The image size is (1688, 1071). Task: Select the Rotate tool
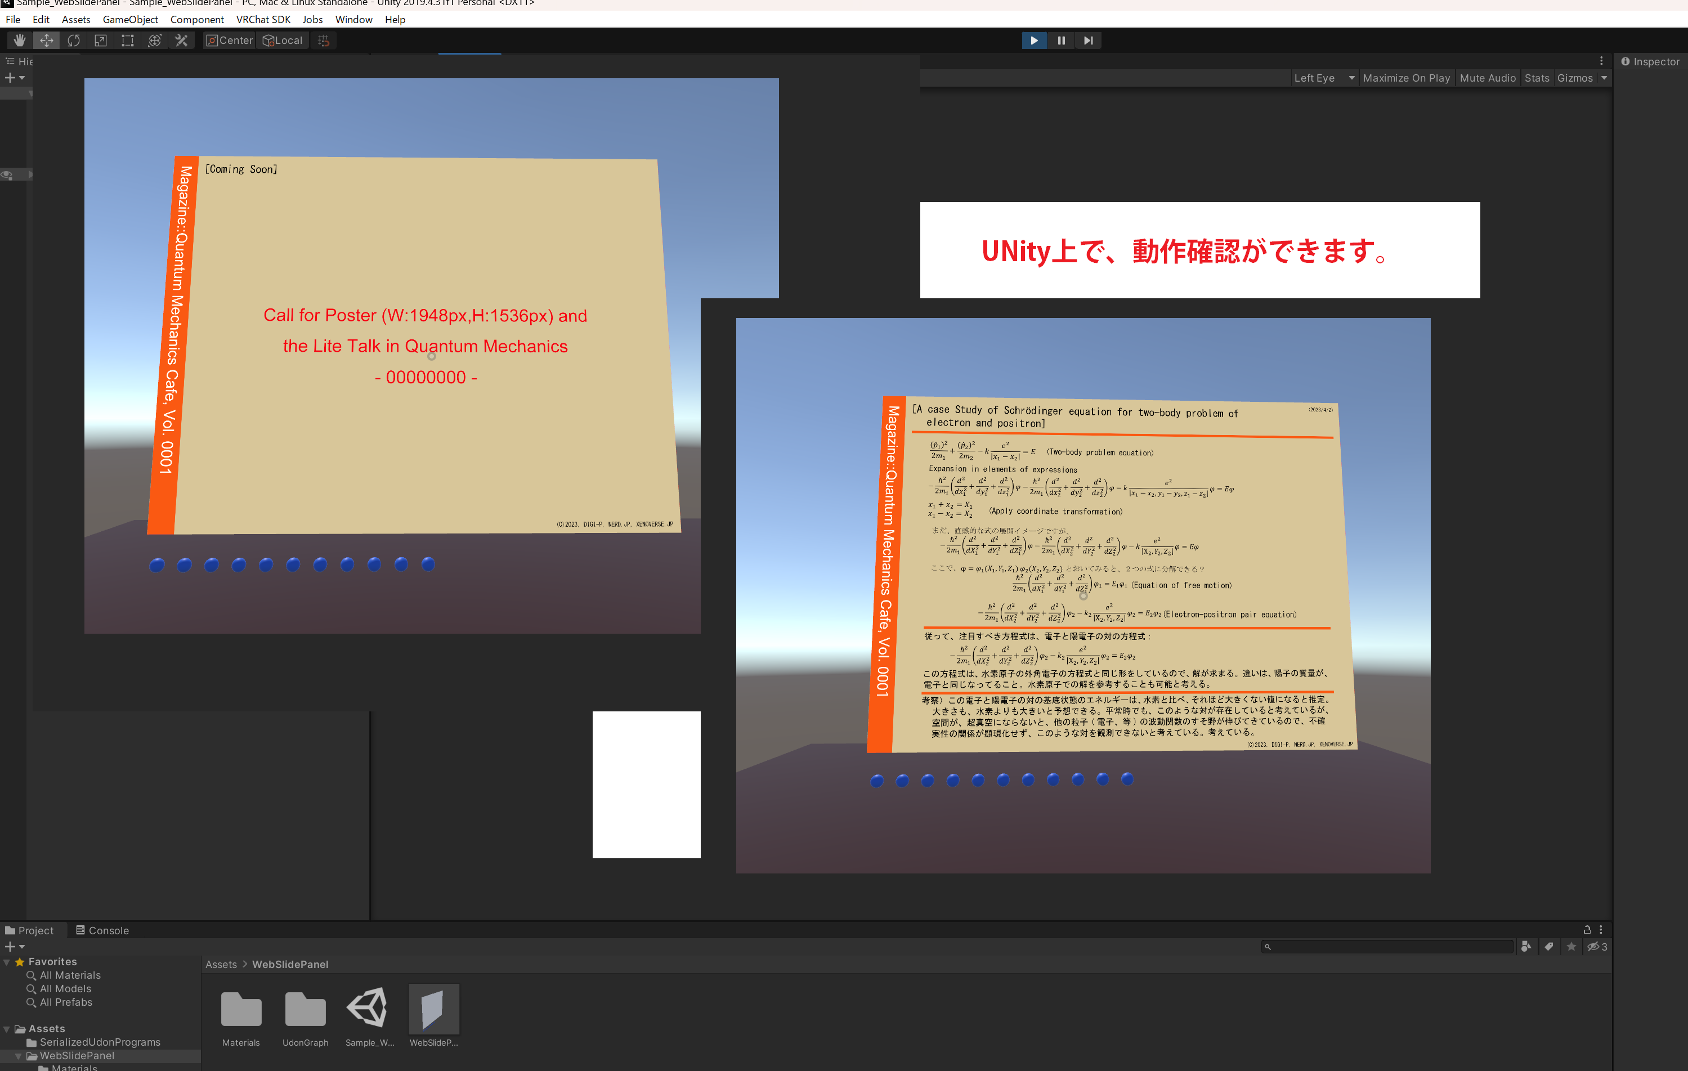[x=74, y=40]
